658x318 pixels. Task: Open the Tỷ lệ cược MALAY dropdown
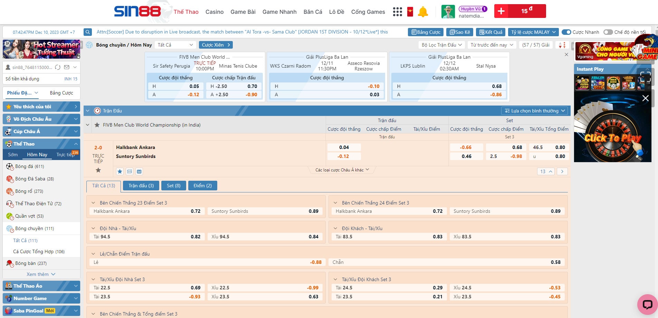click(534, 32)
